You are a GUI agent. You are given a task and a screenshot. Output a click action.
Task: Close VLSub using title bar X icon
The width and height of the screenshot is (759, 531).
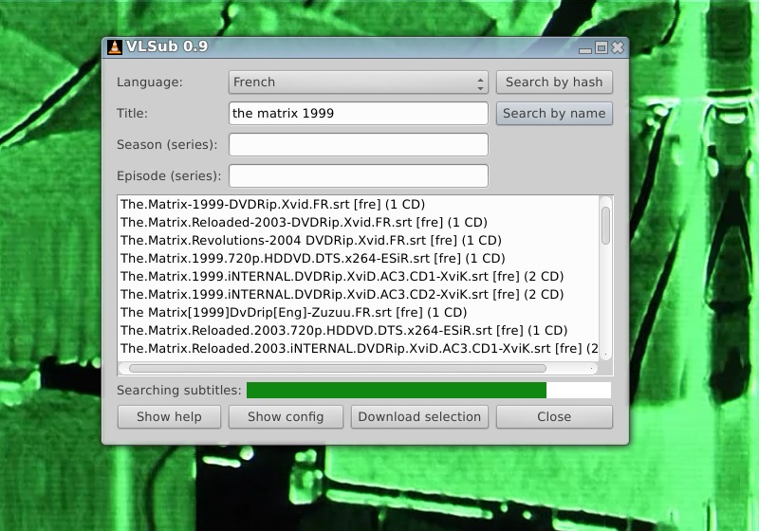tap(617, 47)
